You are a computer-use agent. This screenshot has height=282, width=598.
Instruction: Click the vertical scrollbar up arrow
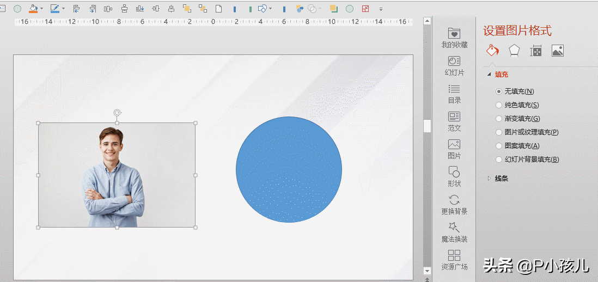pos(427,21)
